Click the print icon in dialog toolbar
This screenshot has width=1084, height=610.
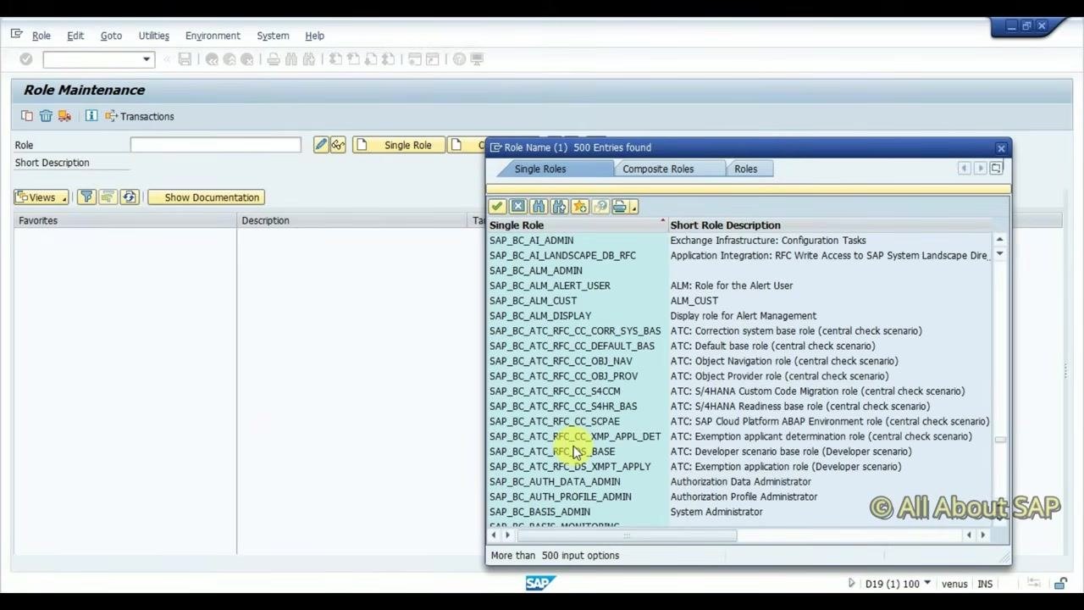[x=619, y=207]
